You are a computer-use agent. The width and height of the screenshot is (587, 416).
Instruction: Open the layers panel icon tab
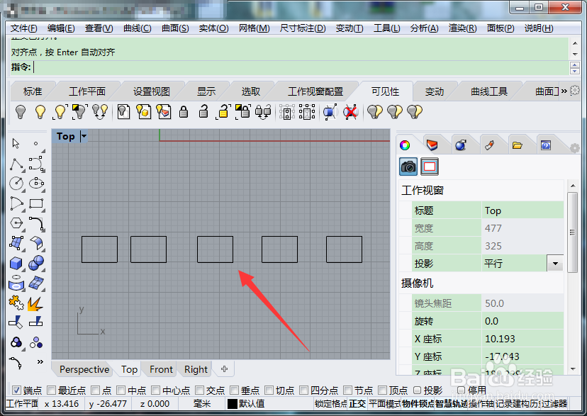(x=432, y=145)
